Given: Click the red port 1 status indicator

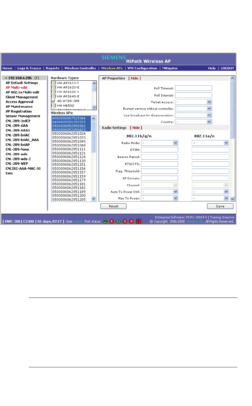Looking at the screenshot, I should tap(112, 221).
